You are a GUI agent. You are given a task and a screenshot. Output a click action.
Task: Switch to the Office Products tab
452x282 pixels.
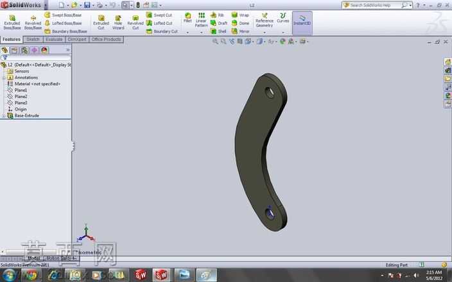[x=107, y=40]
